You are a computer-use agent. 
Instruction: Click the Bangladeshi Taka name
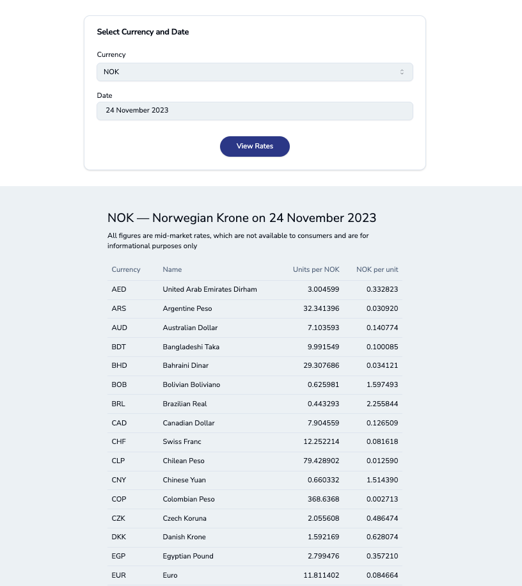191,347
